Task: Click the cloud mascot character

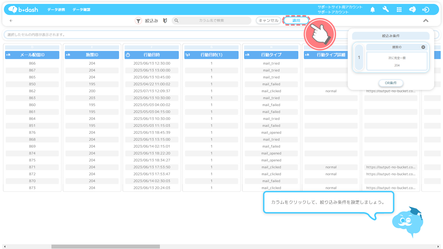Action: point(407,222)
